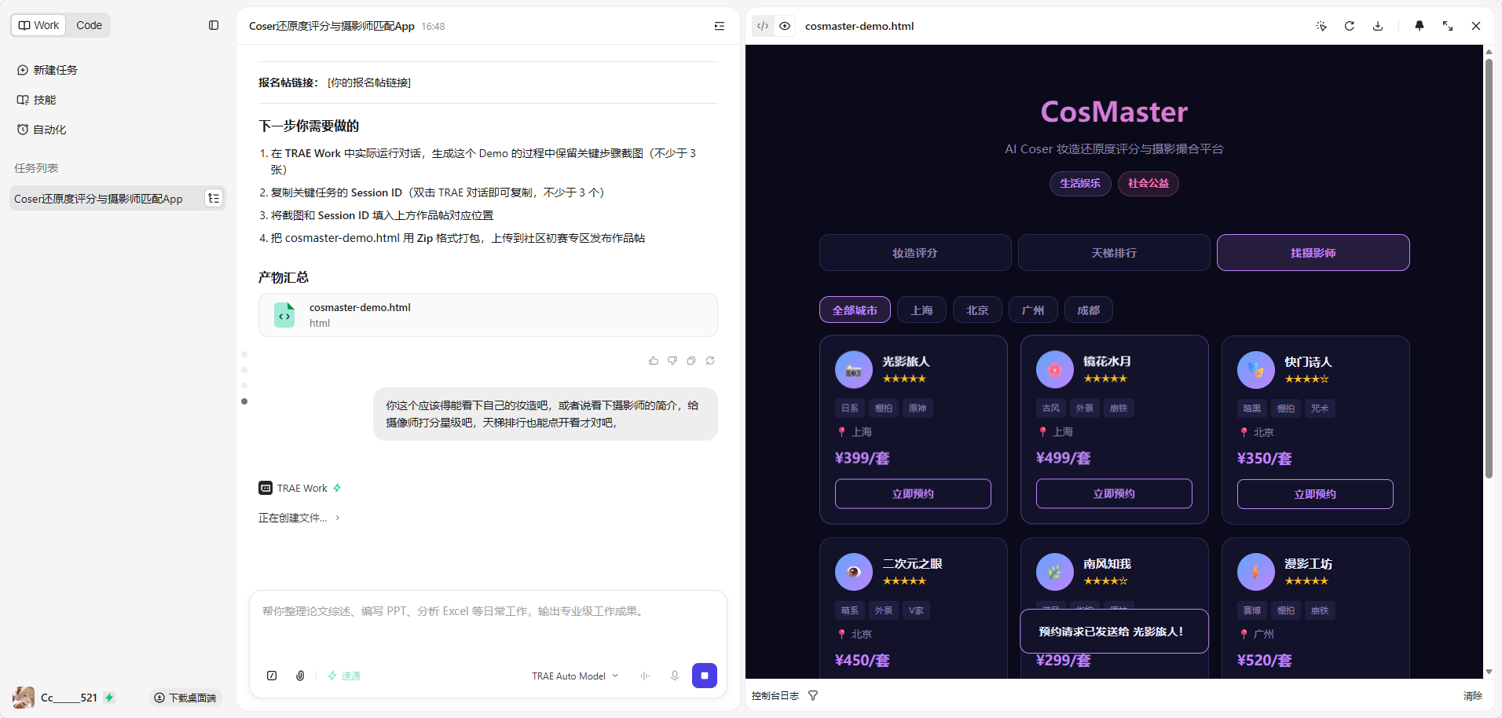Click the 预约请求已发送 toast notification

[1114, 632]
